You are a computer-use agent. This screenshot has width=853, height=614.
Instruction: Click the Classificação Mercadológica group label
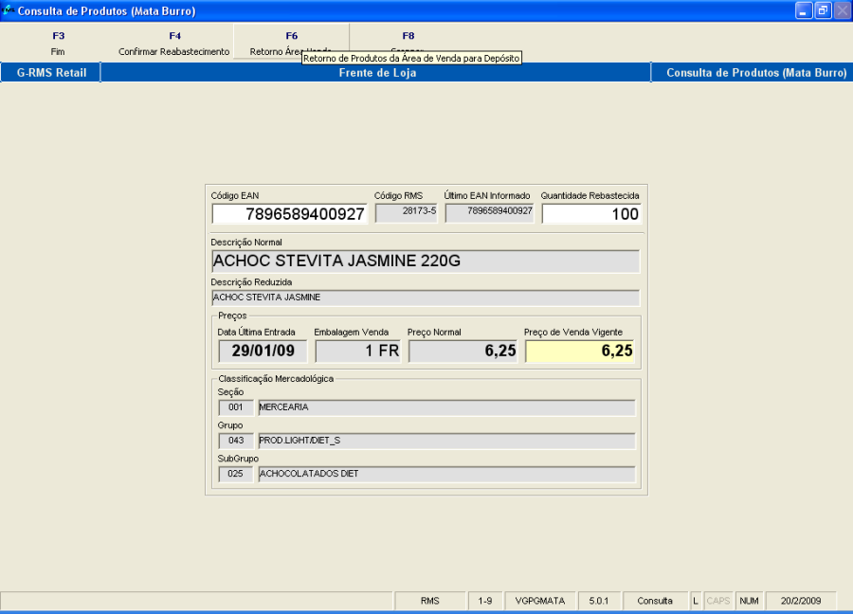click(x=276, y=379)
